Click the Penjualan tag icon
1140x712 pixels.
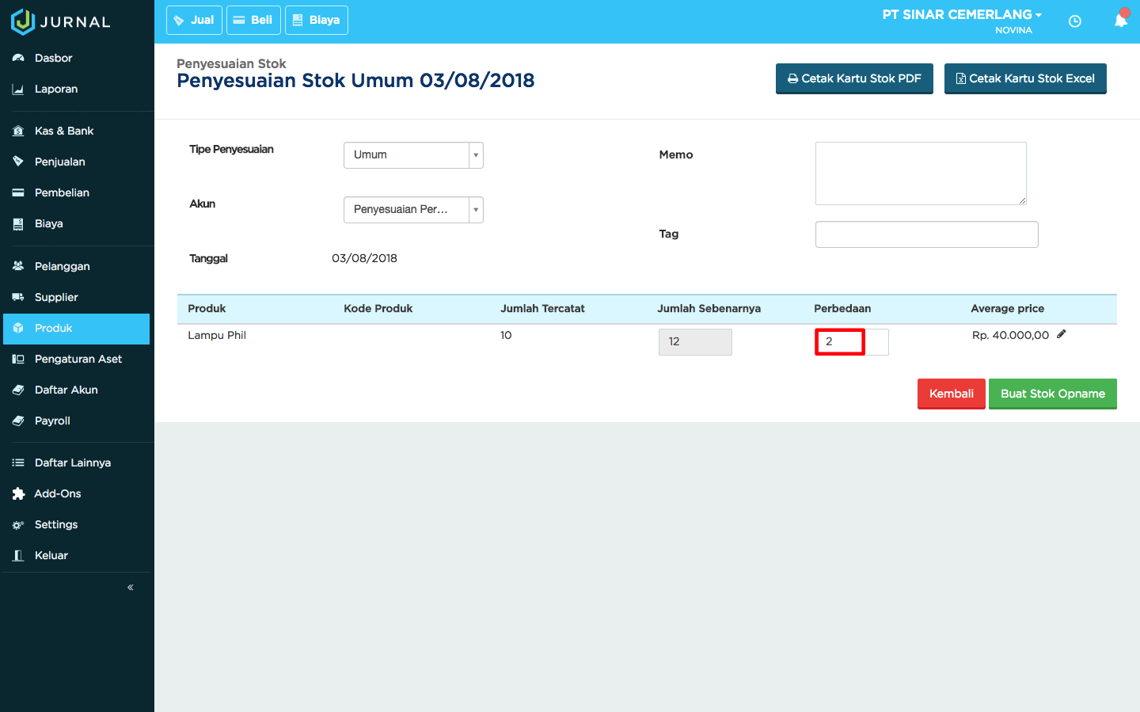17,161
